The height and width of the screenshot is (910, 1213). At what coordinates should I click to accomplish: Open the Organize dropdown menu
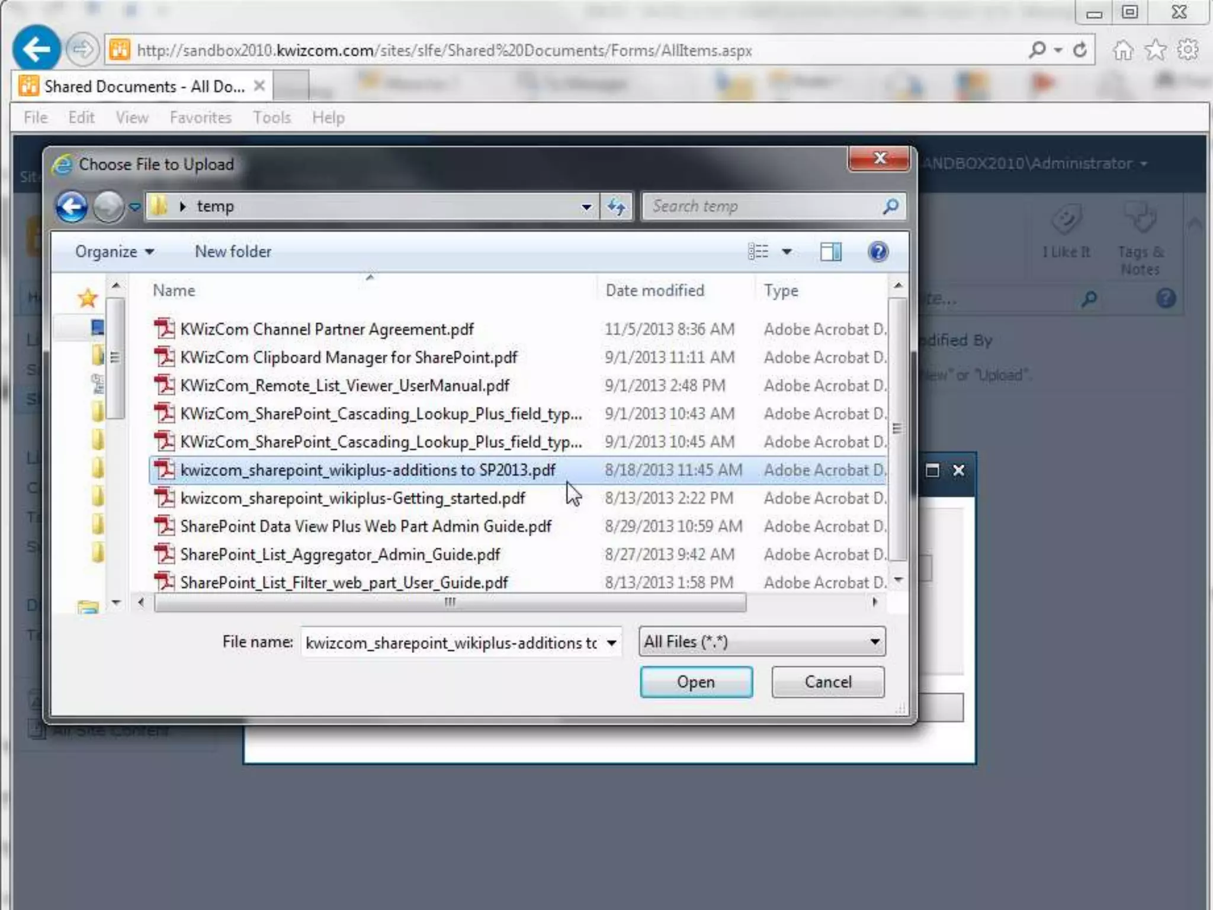tap(114, 252)
